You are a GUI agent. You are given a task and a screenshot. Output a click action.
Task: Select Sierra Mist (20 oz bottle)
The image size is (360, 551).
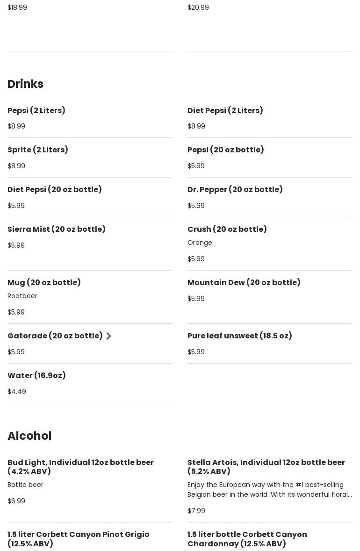(x=57, y=229)
